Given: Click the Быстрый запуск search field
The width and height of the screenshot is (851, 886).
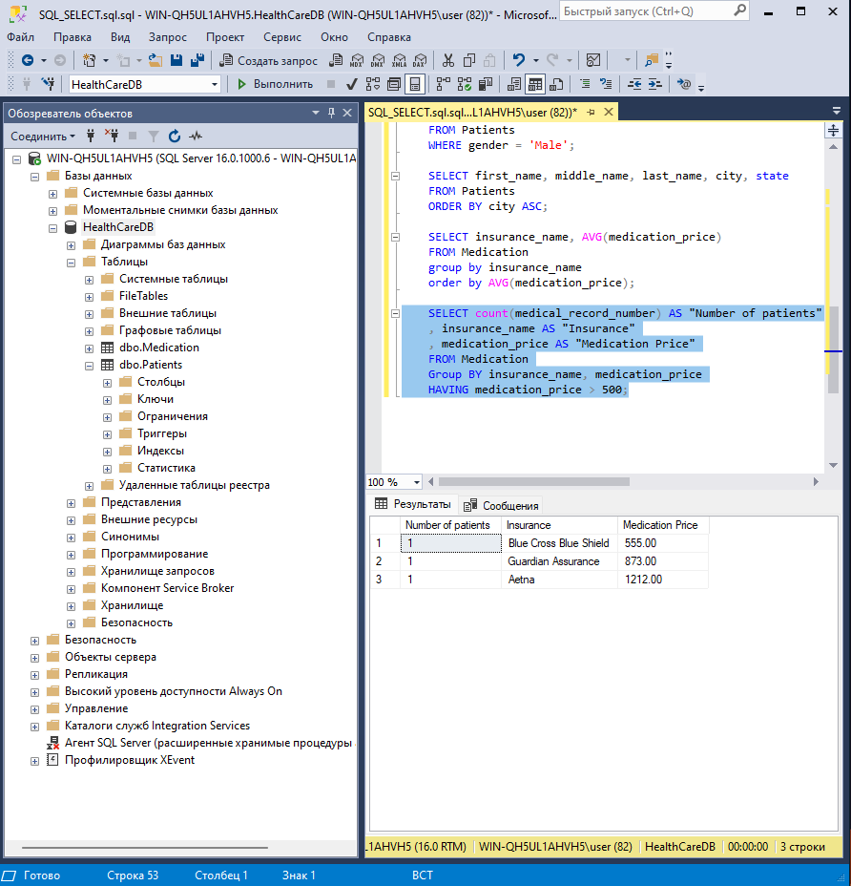Looking at the screenshot, I should (x=654, y=11).
